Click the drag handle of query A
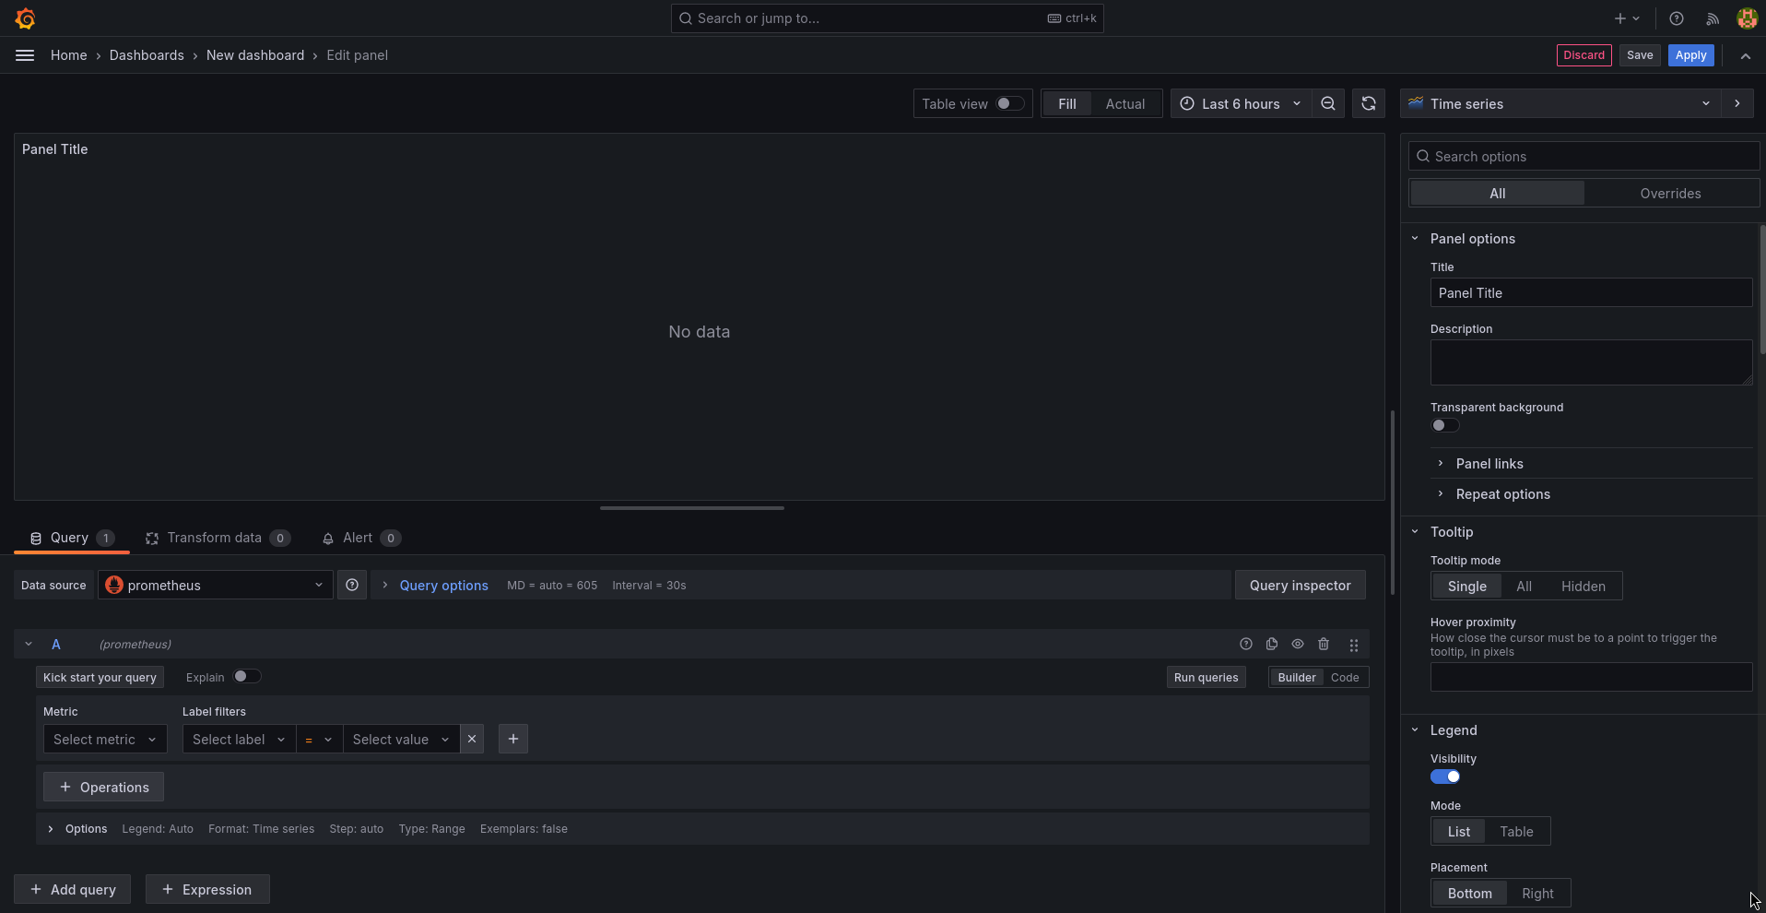 click(1354, 645)
